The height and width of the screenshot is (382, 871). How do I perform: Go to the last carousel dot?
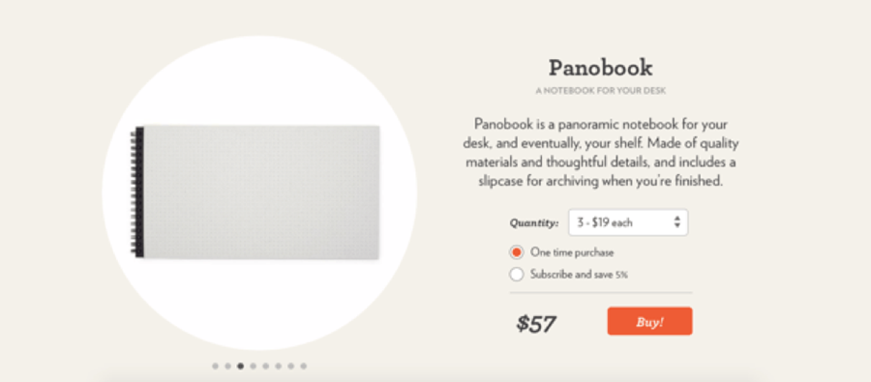303,366
